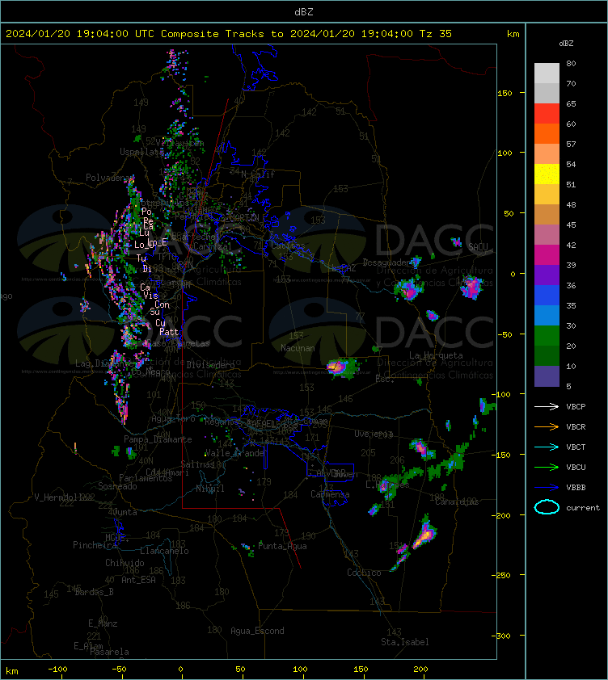Click the SACU station label
Screen dimensions: 608x680
click(x=478, y=247)
